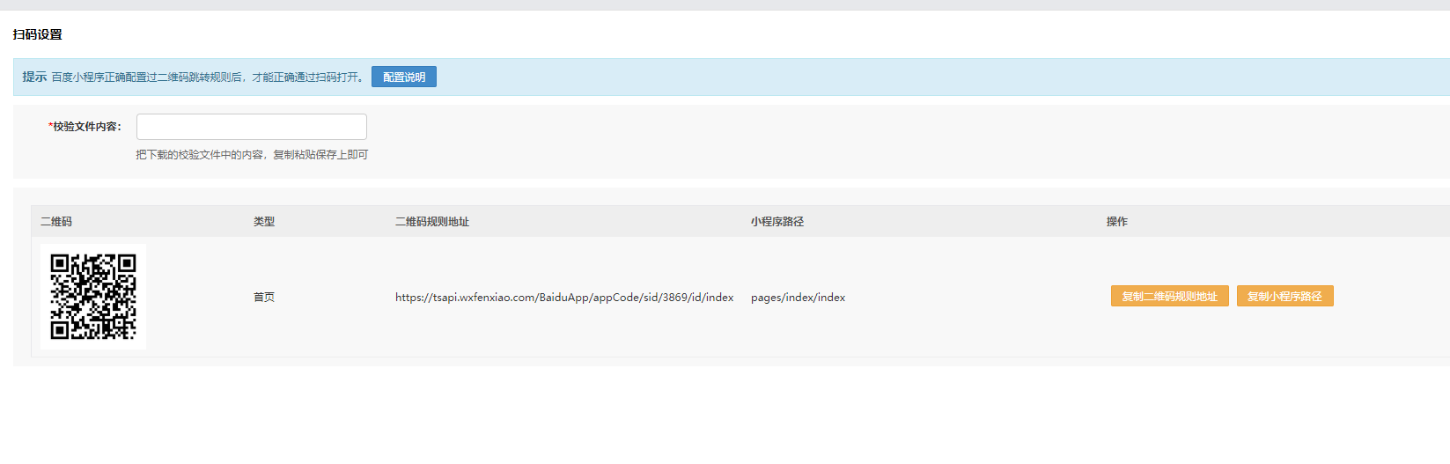This screenshot has width=1450, height=464.
Task: Select the pages/index/index path text
Action: pyautogui.click(x=798, y=298)
